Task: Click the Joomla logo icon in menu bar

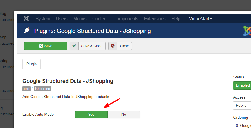Action: [26, 19]
